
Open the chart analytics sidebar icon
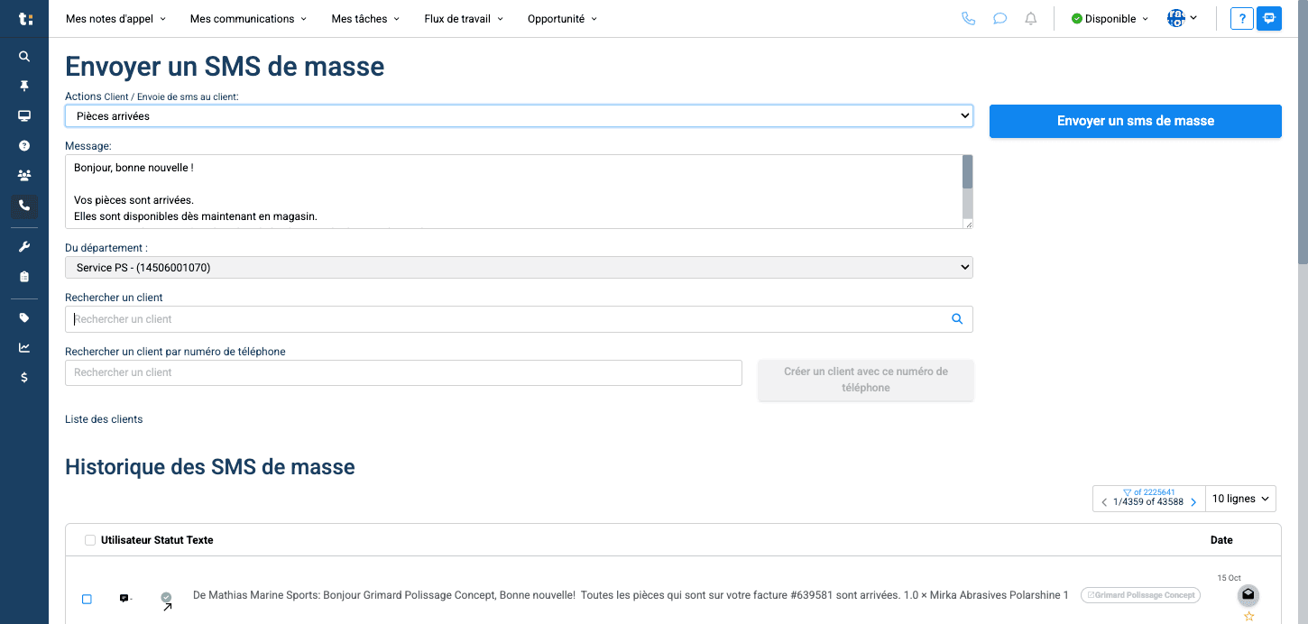click(x=24, y=347)
